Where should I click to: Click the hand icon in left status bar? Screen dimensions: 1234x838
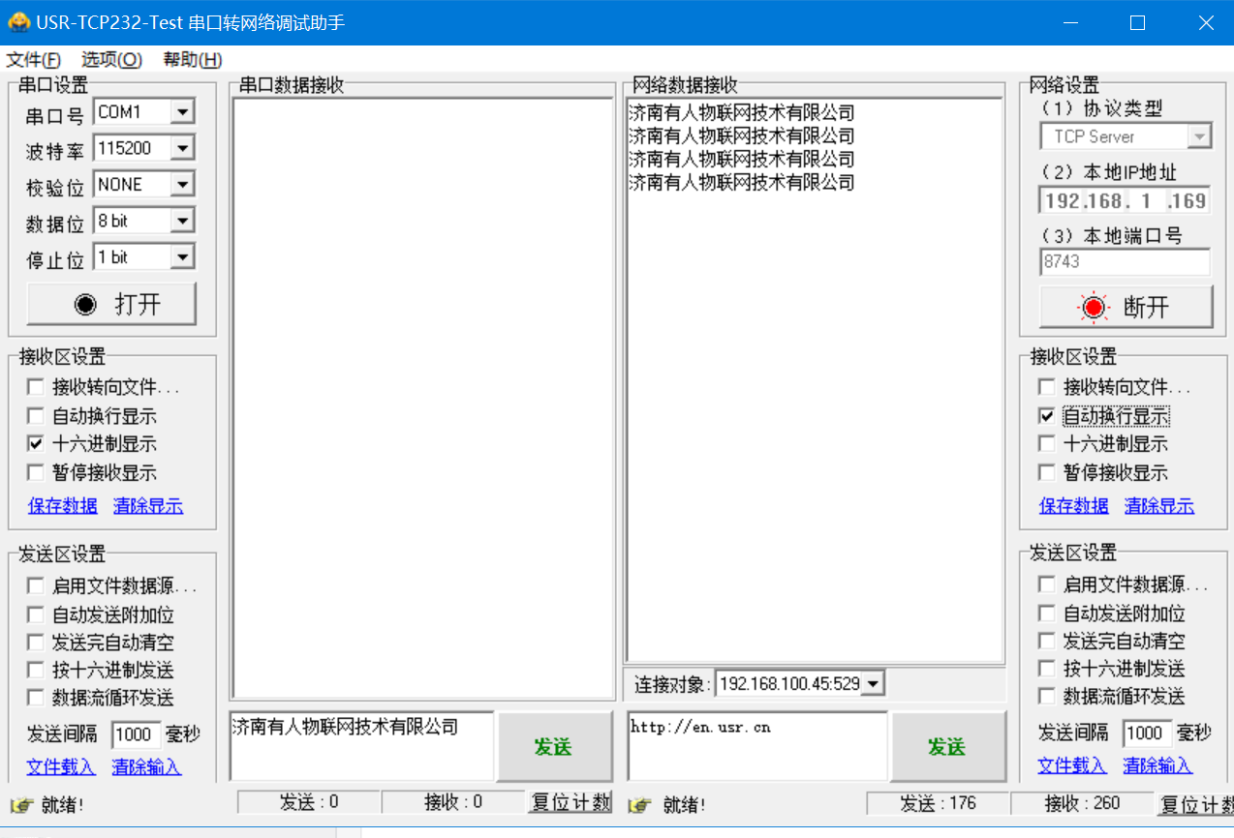tap(20, 804)
